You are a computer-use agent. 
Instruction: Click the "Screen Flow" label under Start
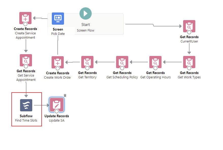[x=86, y=30]
